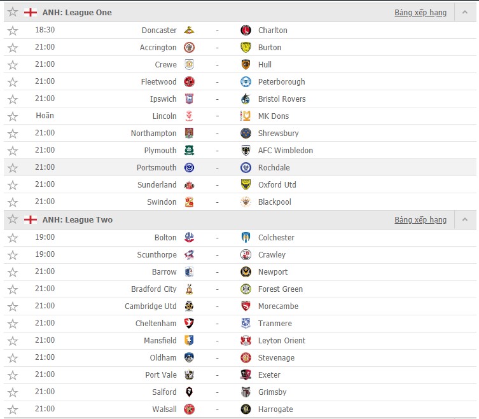The height and width of the screenshot is (419, 479).
Task: Click the Salford lion crest
Action: click(189, 392)
